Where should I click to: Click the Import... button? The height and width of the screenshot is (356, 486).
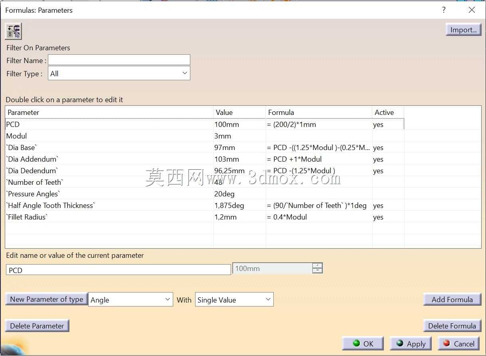click(463, 30)
